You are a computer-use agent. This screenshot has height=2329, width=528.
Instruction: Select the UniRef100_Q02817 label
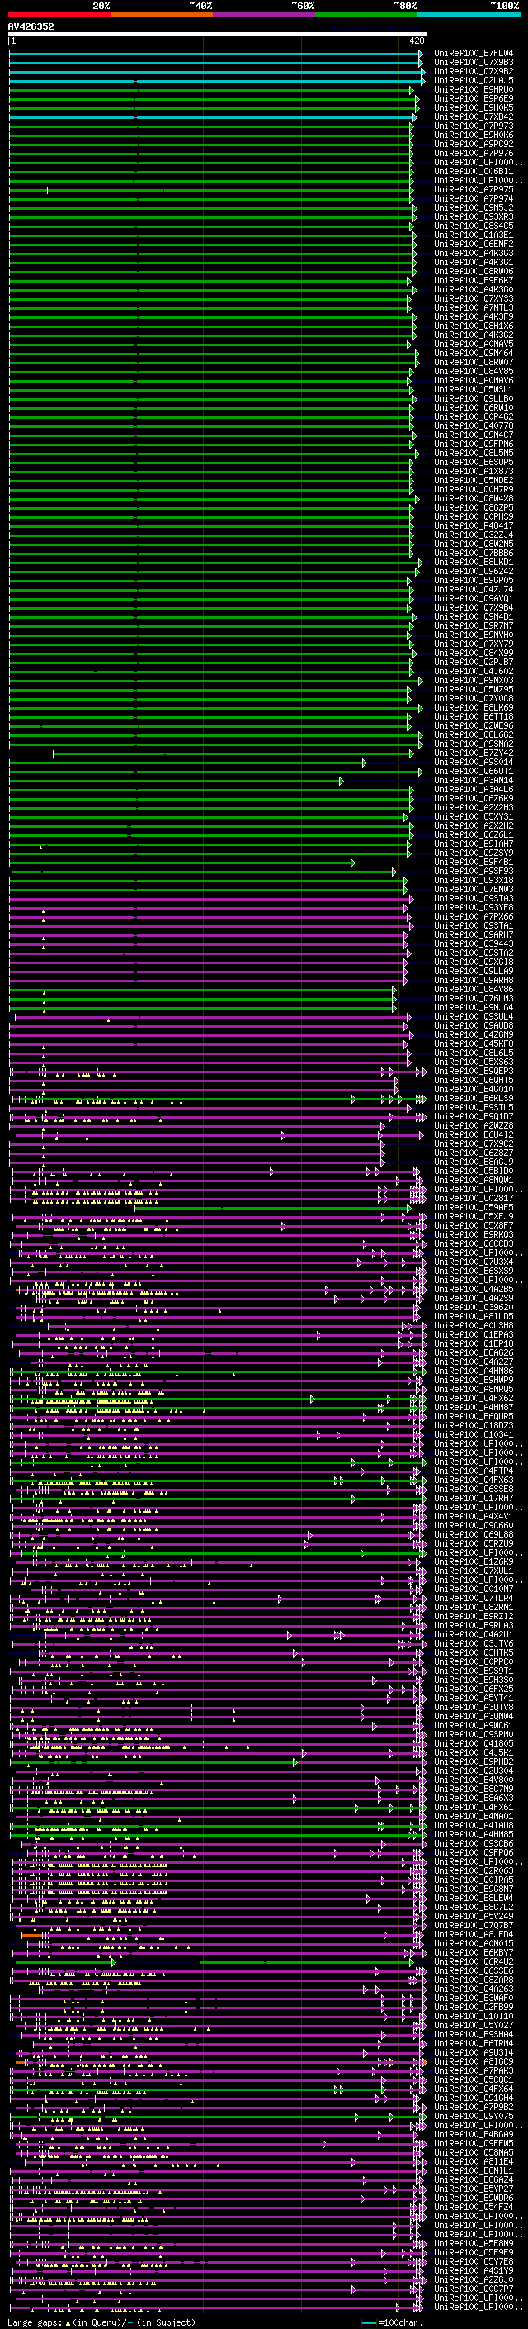click(x=474, y=1198)
